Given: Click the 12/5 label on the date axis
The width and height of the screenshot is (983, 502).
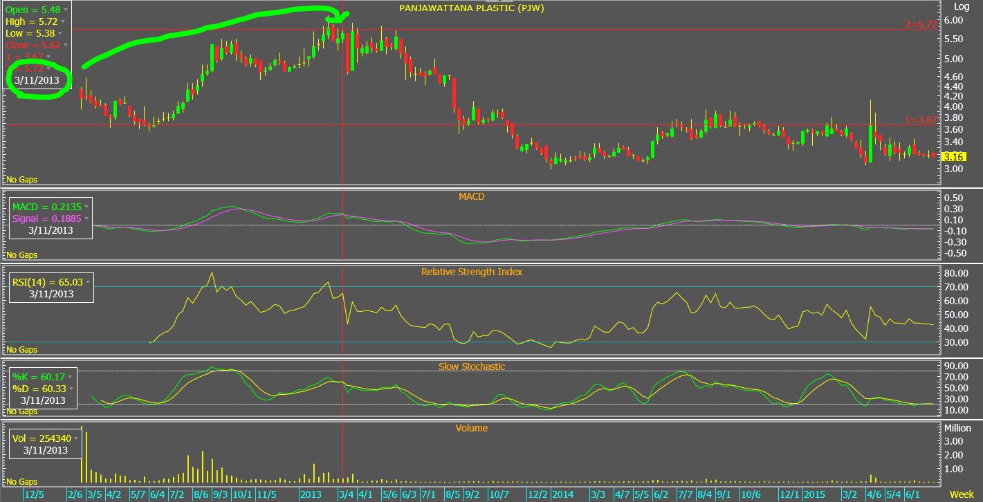Looking at the screenshot, I should [34, 494].
